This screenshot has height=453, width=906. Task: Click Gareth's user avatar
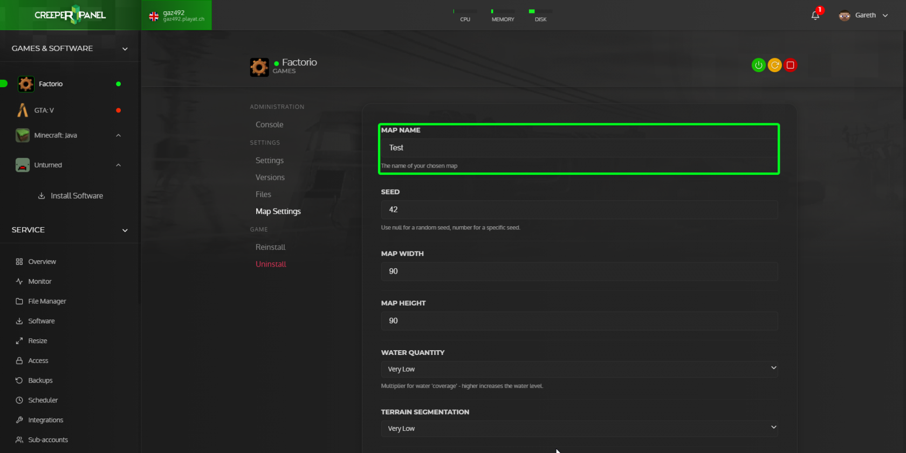tap(845, 16)
